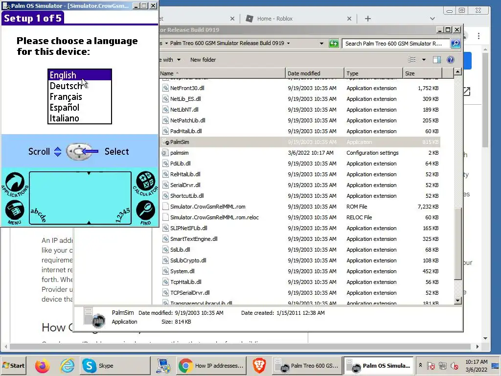Sort files by Date modified column
This screenshot has width=501, height=376.
(315, 73)
